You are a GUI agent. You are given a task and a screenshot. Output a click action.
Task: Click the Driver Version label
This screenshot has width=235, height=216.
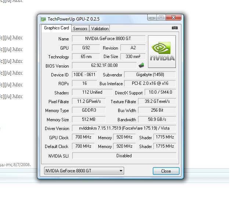[x=57, y=129]
